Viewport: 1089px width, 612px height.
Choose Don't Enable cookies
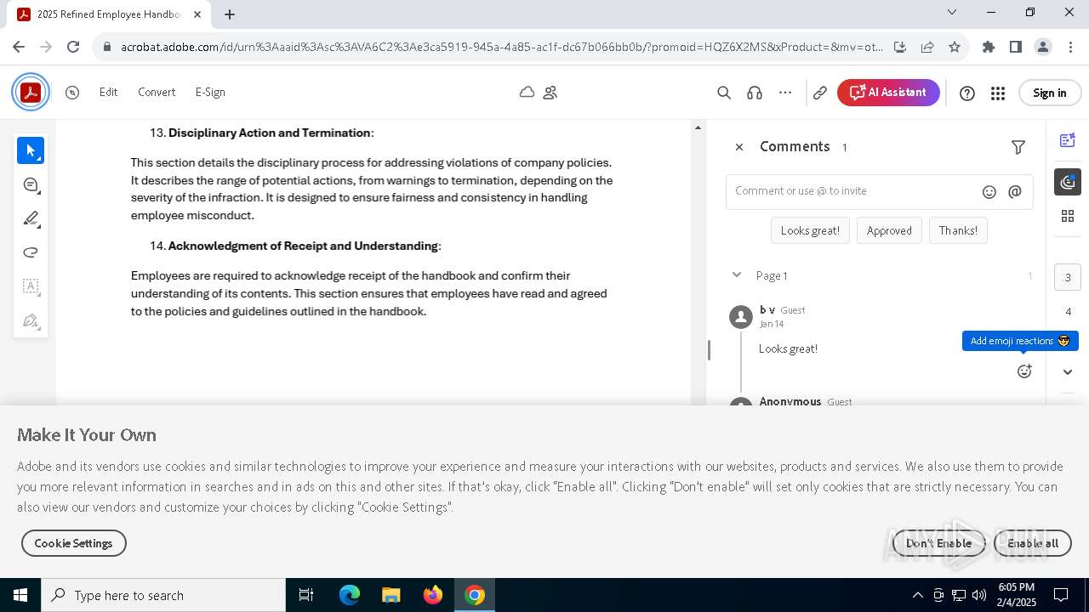(938, 543)
